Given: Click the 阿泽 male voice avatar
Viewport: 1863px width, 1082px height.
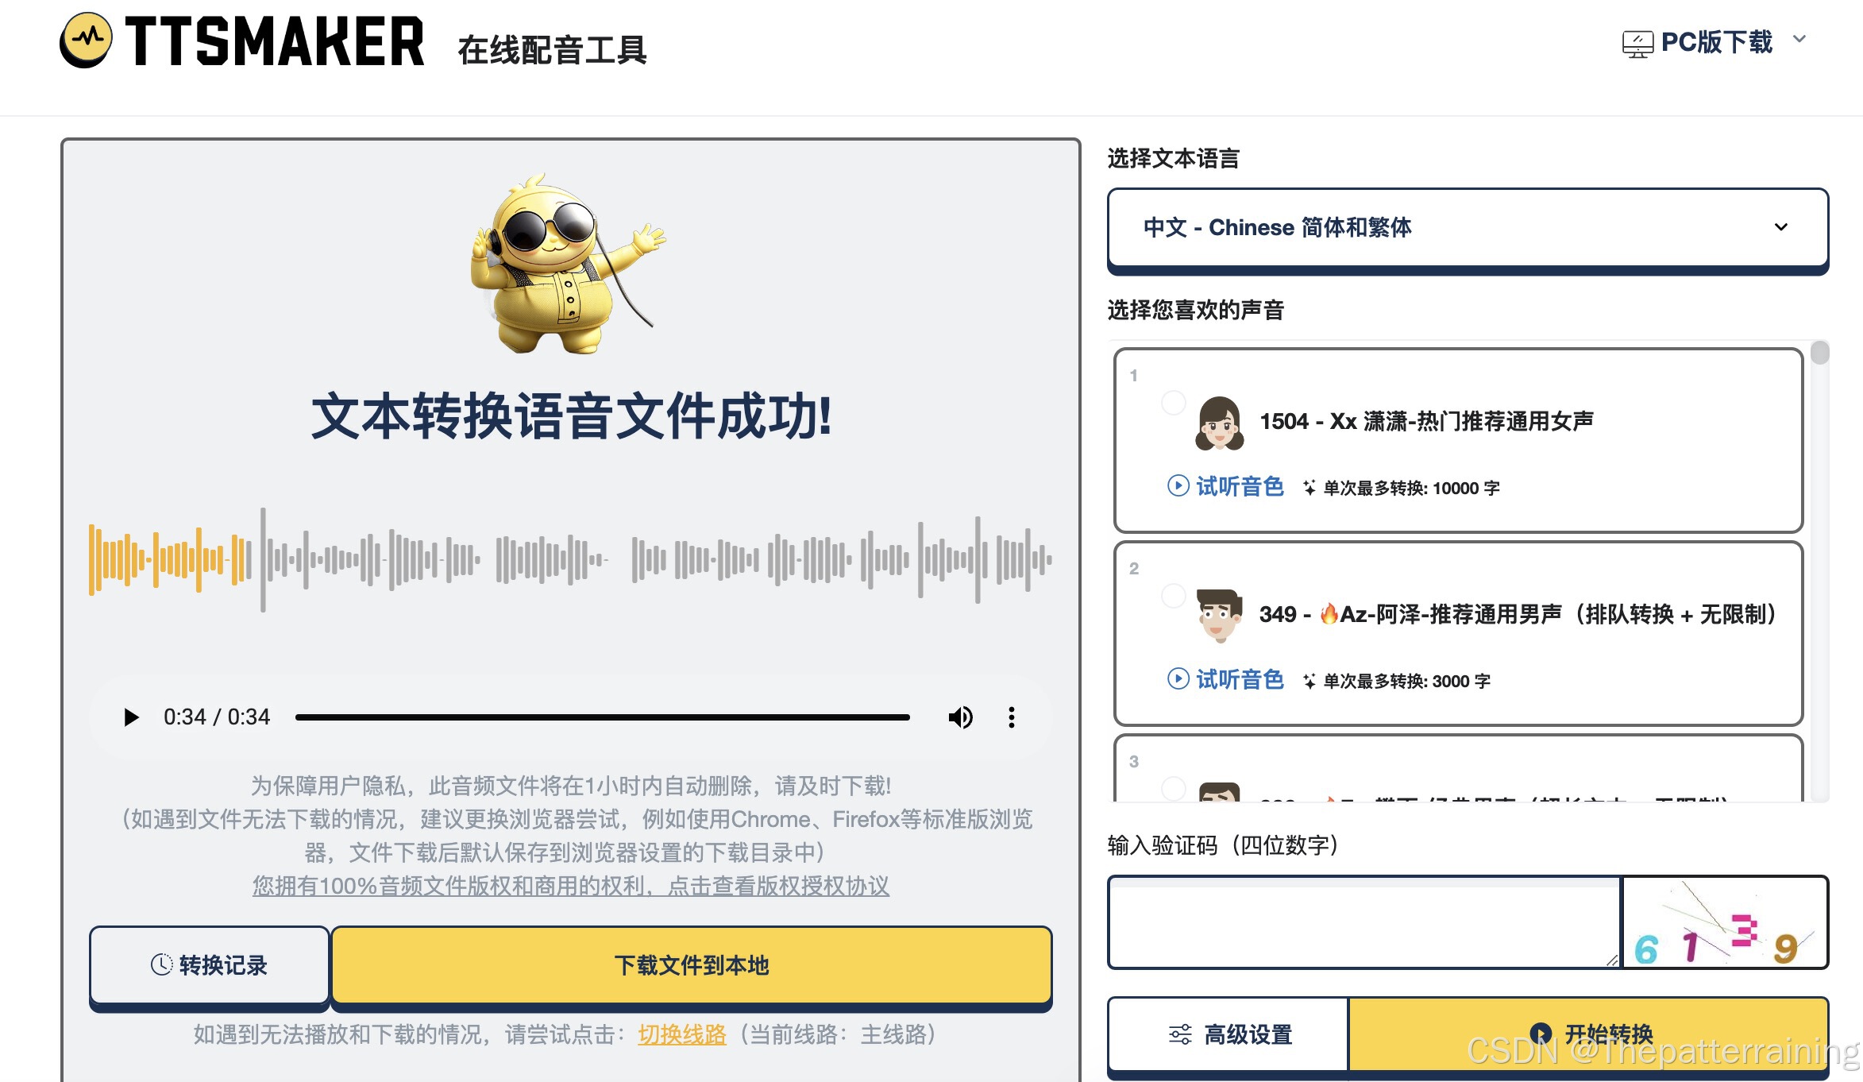Looking at the screenshot, I should pos(1219,615).
